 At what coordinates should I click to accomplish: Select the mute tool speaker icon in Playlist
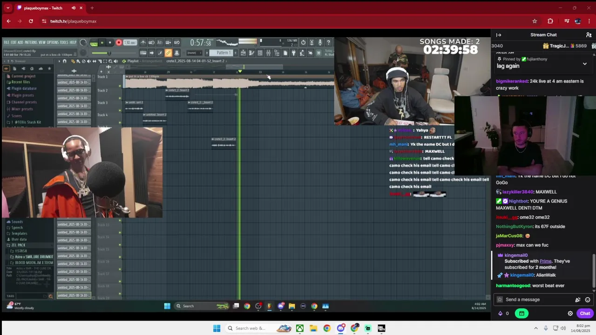click(89, 61)
